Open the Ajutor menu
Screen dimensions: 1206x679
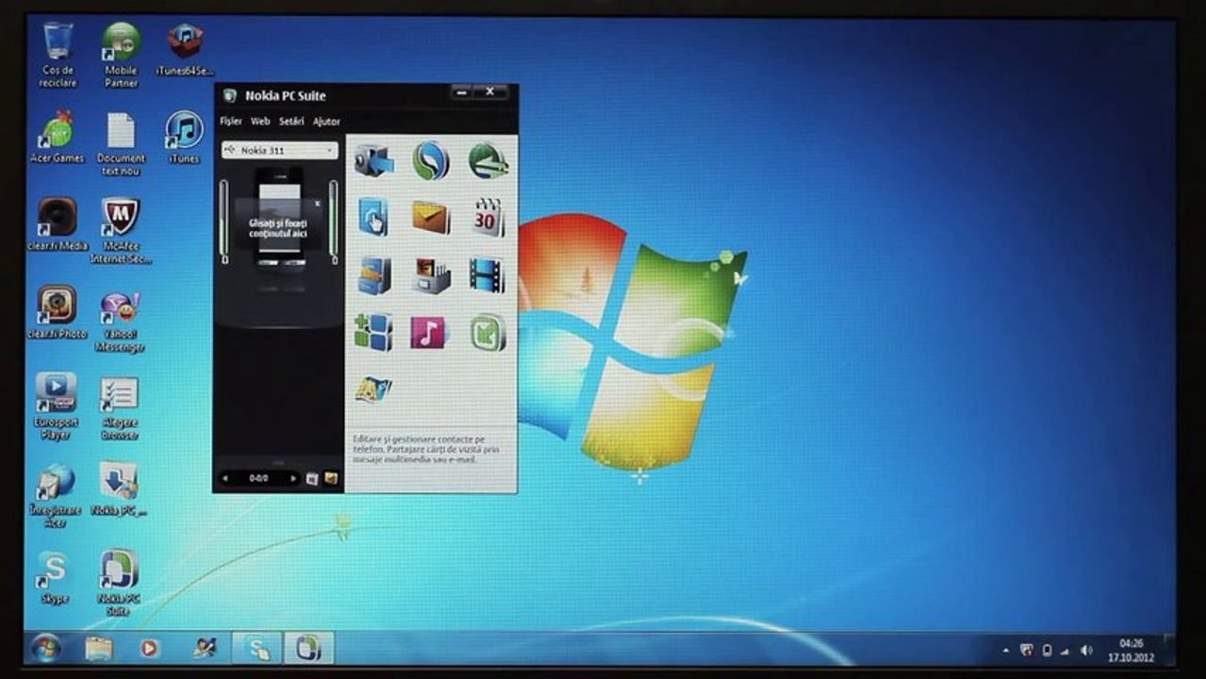click(x=326, y=122)
